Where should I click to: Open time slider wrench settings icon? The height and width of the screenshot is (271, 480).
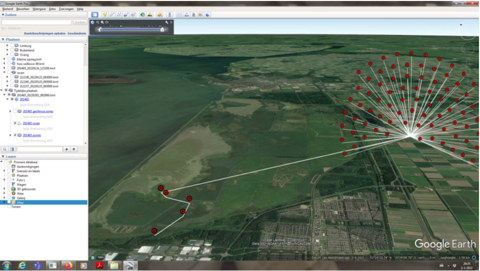166,23
